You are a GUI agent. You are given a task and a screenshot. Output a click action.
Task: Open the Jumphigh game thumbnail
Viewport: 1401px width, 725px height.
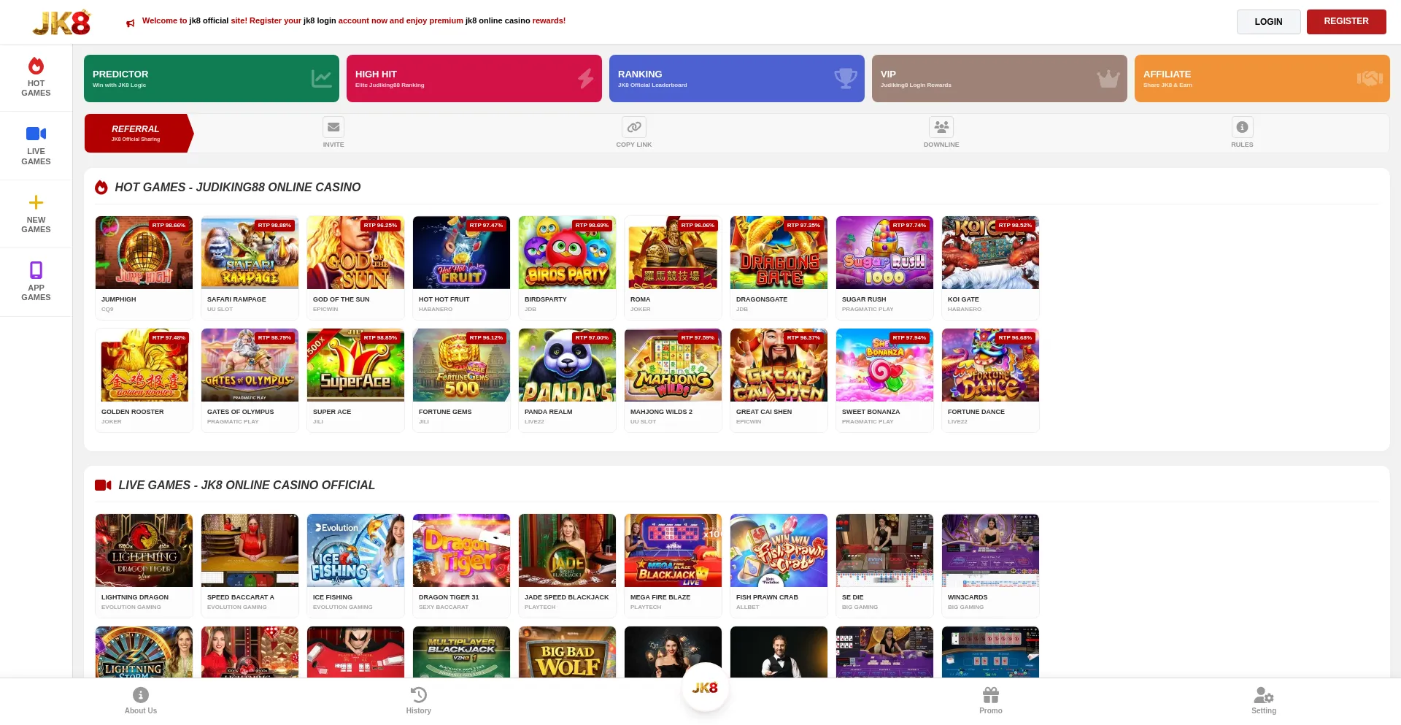[144, 253]
